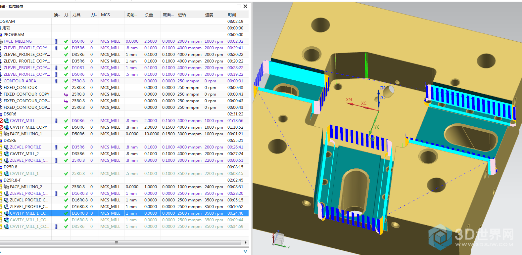
Task: Click the view triad cube in viewport corner
Action: point(280,238)
